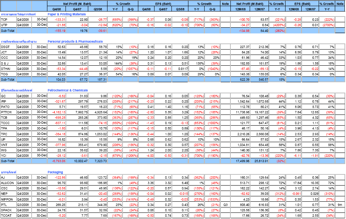The height and width of the screenshot is (219, 346).
Task: Click the Q4/08 net profit column header
Action: (x=57, y=9)
